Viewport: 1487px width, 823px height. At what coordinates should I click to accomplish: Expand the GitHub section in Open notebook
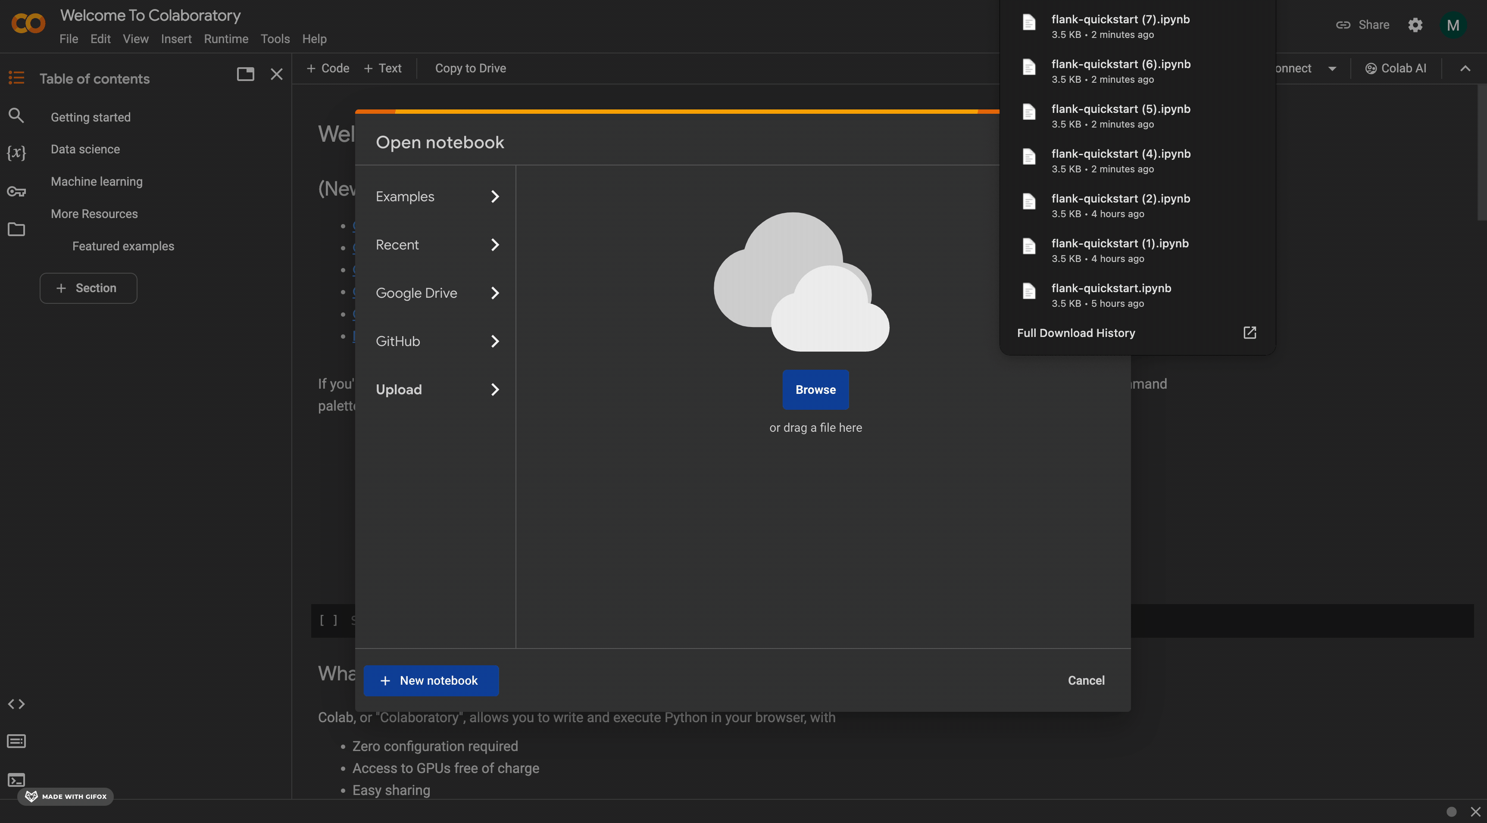pos(494,340)
